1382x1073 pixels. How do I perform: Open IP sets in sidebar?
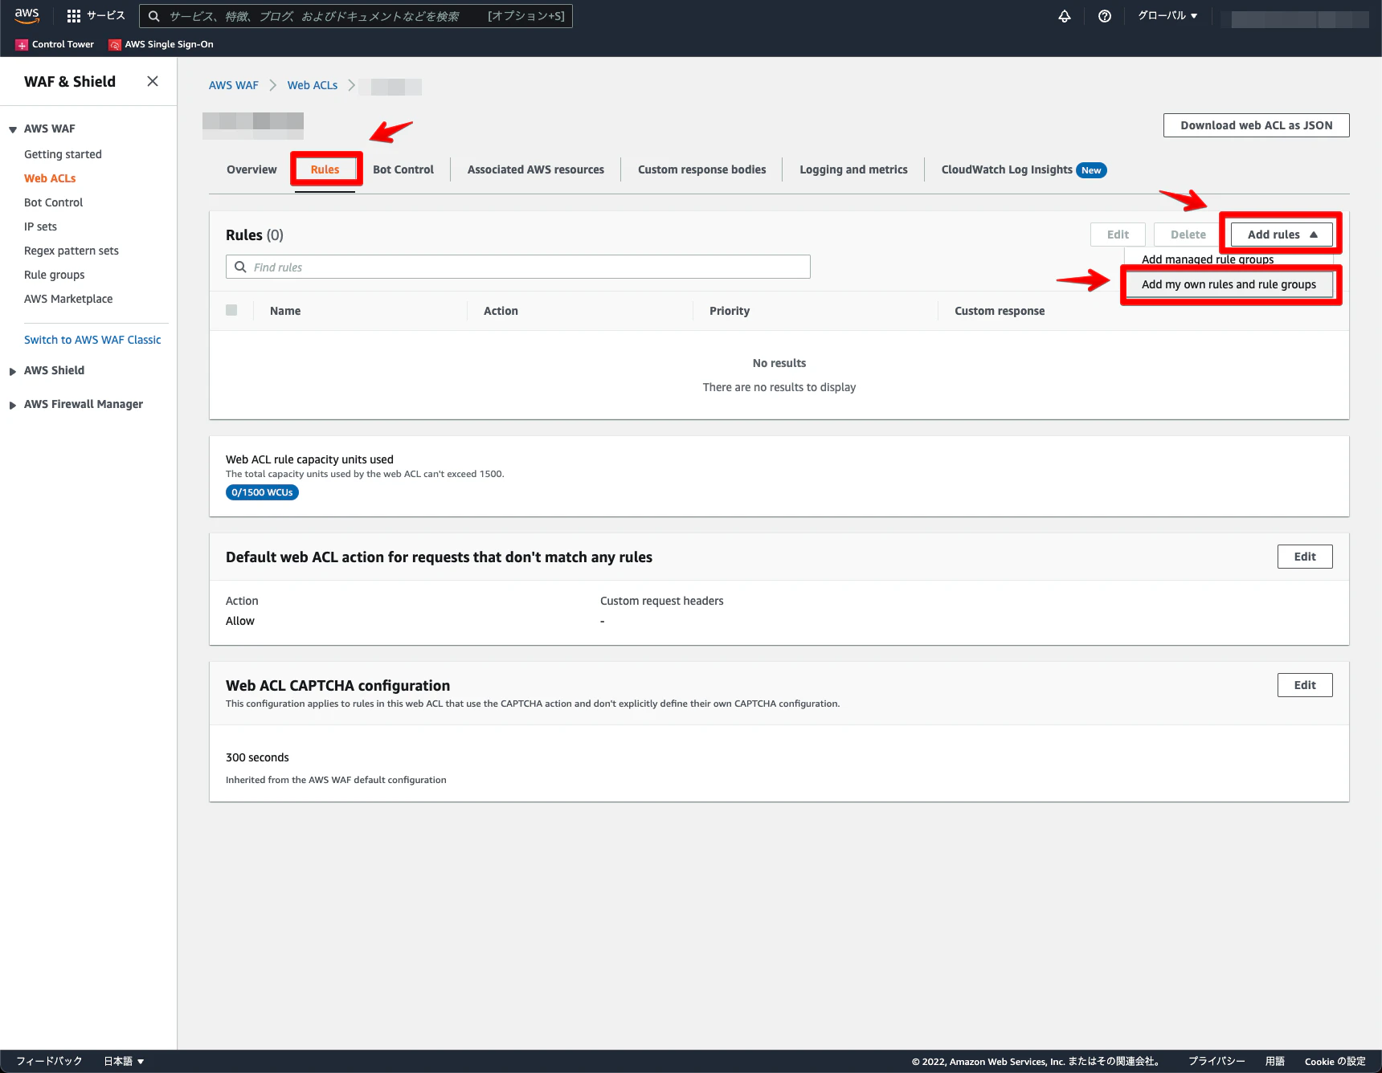[40, 226]
